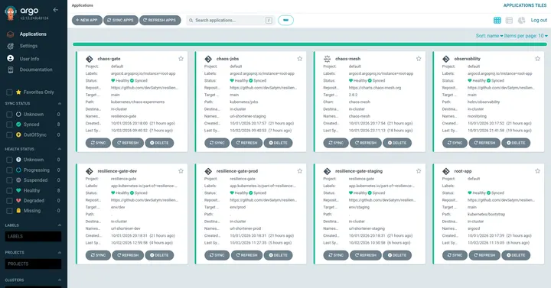Click the resilience-gate-staging git icon
Viewport: 551px width, 288px height.
pyautogui.click(x=328, y=171)
